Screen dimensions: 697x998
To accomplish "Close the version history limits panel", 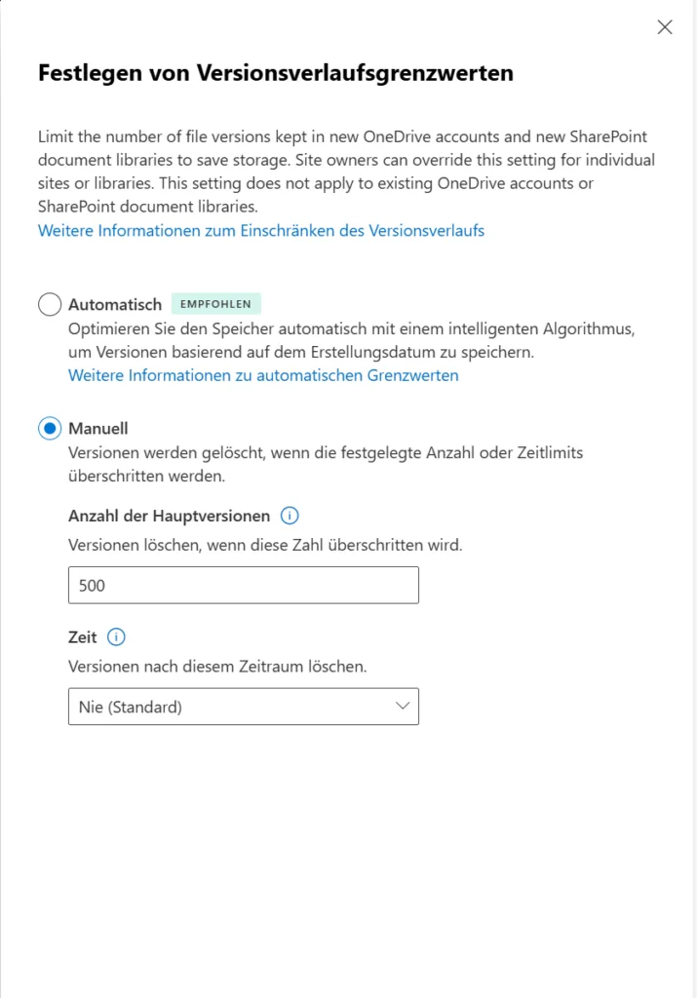I will [665, 27].
